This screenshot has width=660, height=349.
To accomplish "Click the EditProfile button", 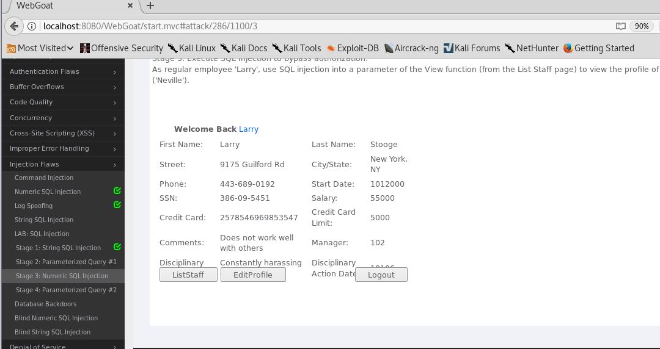I will 253,275.
